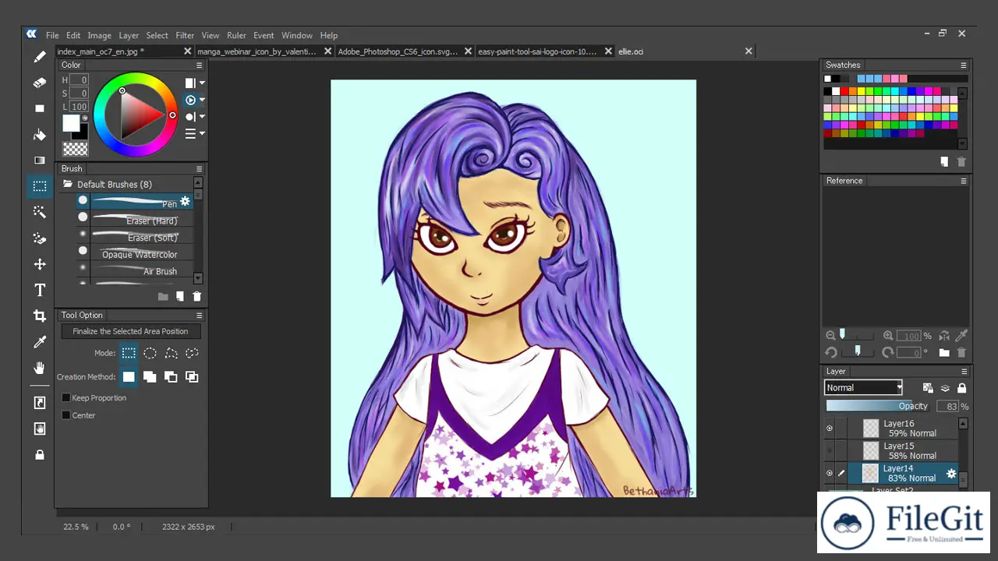
Task: Pick color with Reference panel eyedropper
Action: (x=961, y=336)
